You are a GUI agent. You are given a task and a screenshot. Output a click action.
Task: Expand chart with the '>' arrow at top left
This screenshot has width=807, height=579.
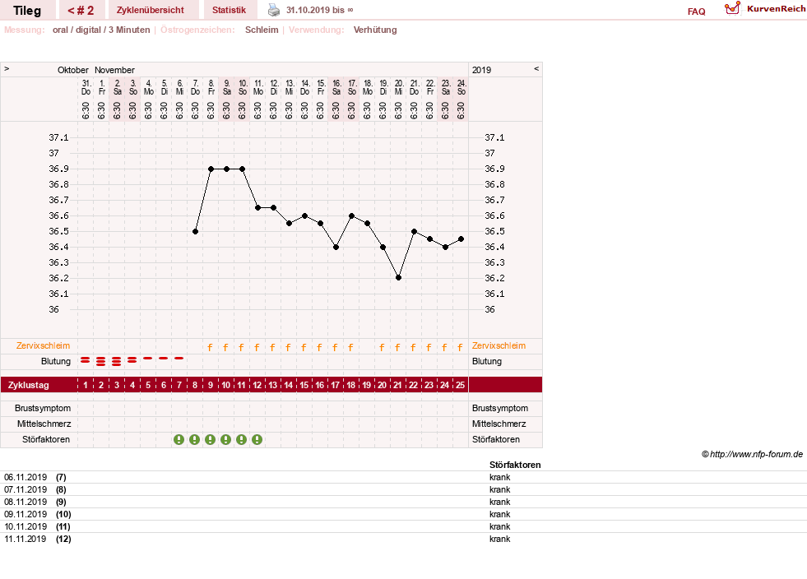coord(7,68)
